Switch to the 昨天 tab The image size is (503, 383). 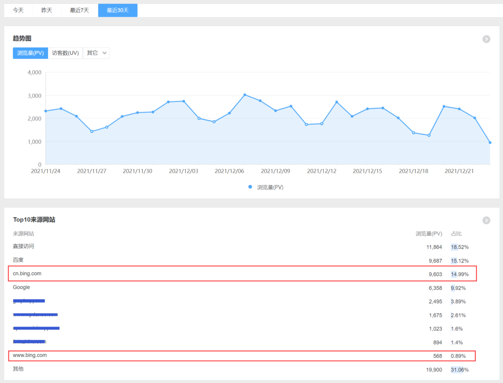pos(47,10)
